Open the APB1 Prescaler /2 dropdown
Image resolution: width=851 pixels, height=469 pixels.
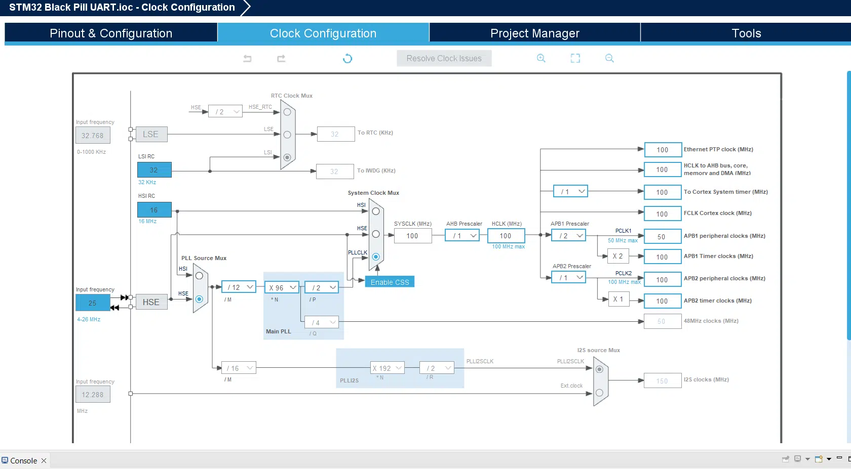click(x=569, y=236)
